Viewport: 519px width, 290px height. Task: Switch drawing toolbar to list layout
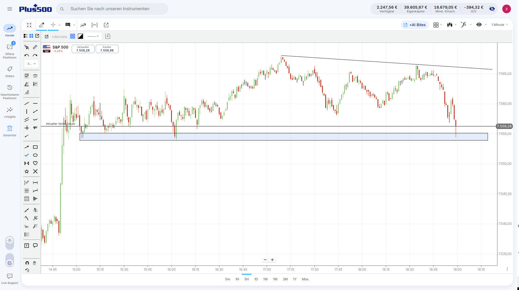pyautogui.click(x=26, y=36)
